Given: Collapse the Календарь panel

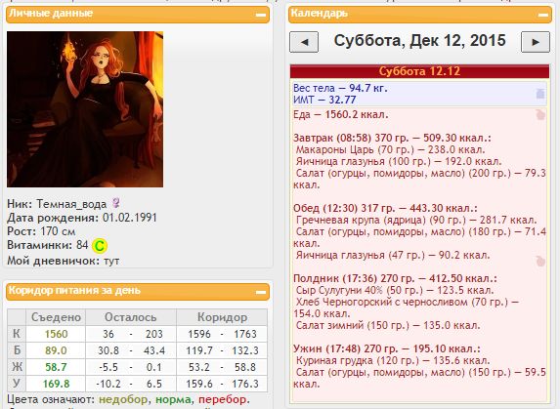Looking at the screenshot, I should (x=543, y=15).
